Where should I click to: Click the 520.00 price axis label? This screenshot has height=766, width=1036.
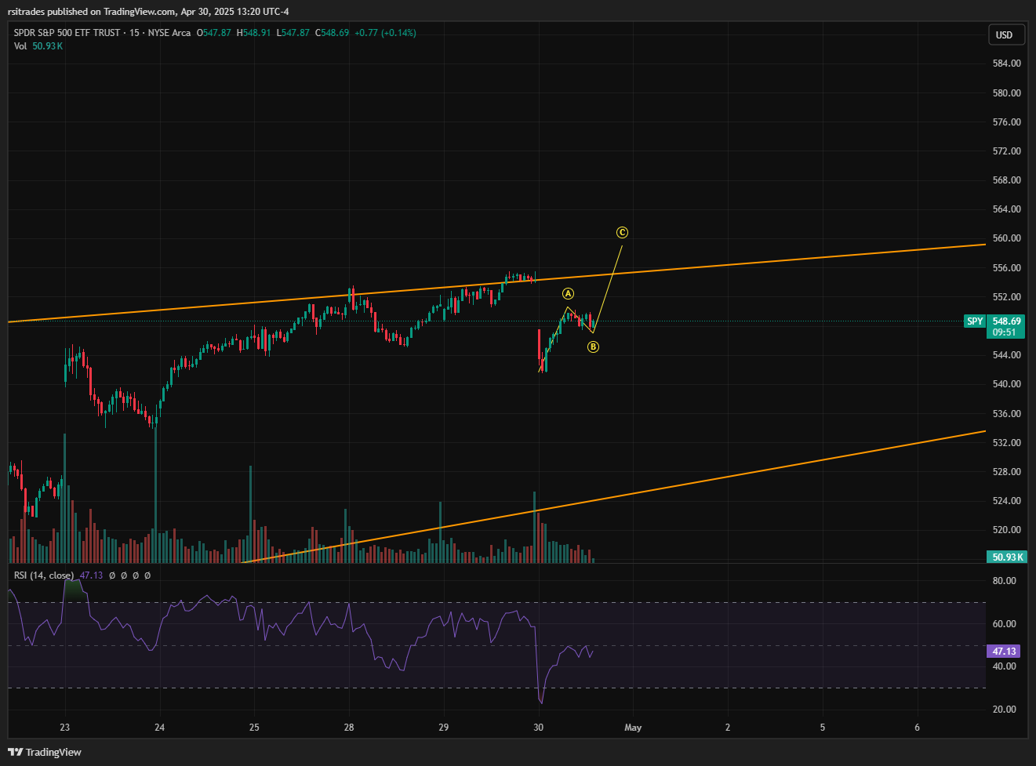[1007, 530]
